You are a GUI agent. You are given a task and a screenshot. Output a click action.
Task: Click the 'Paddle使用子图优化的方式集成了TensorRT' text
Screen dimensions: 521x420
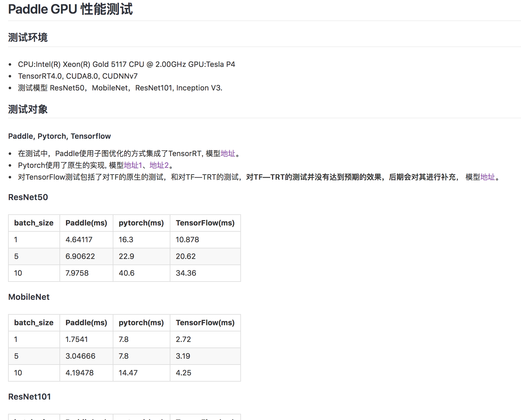[x=128, y=154]
